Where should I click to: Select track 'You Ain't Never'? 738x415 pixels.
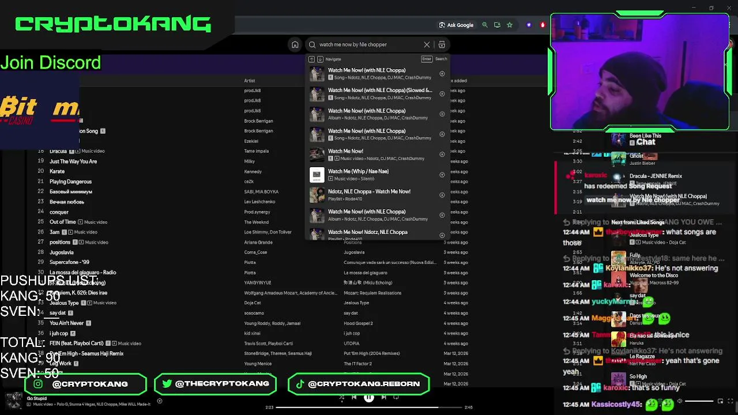click(67, 323)
